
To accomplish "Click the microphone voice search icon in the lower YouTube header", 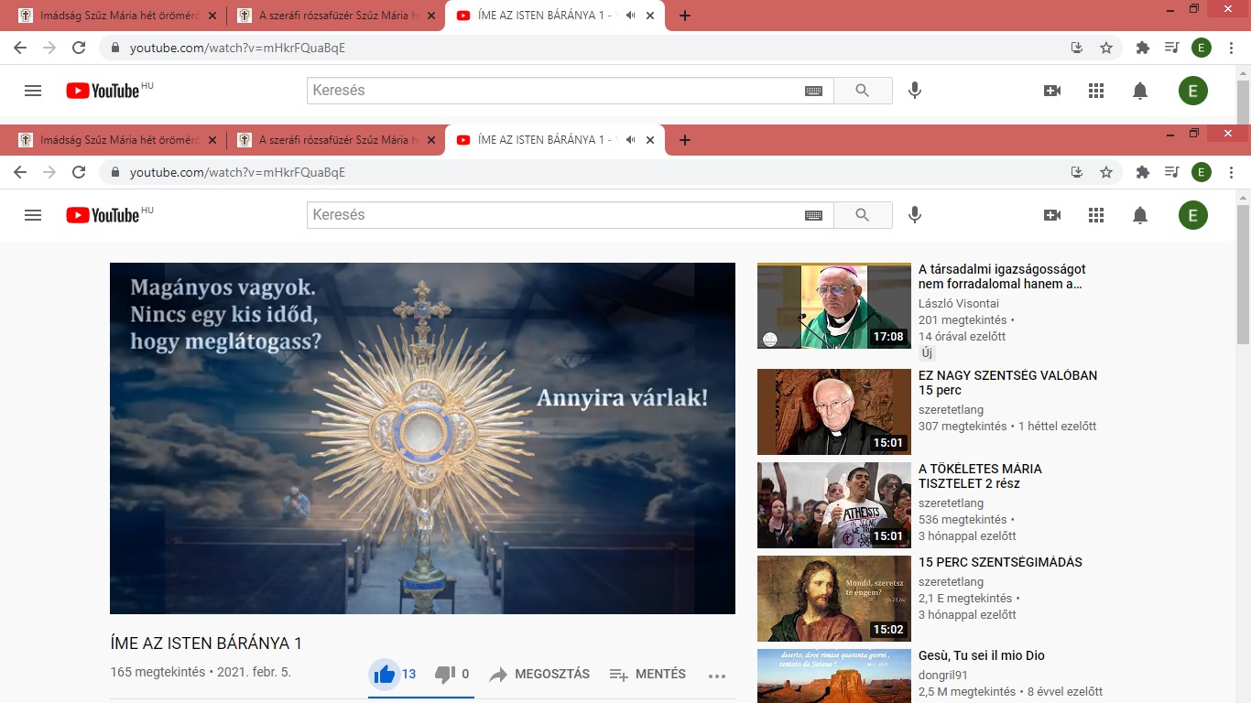I will 914,215.
